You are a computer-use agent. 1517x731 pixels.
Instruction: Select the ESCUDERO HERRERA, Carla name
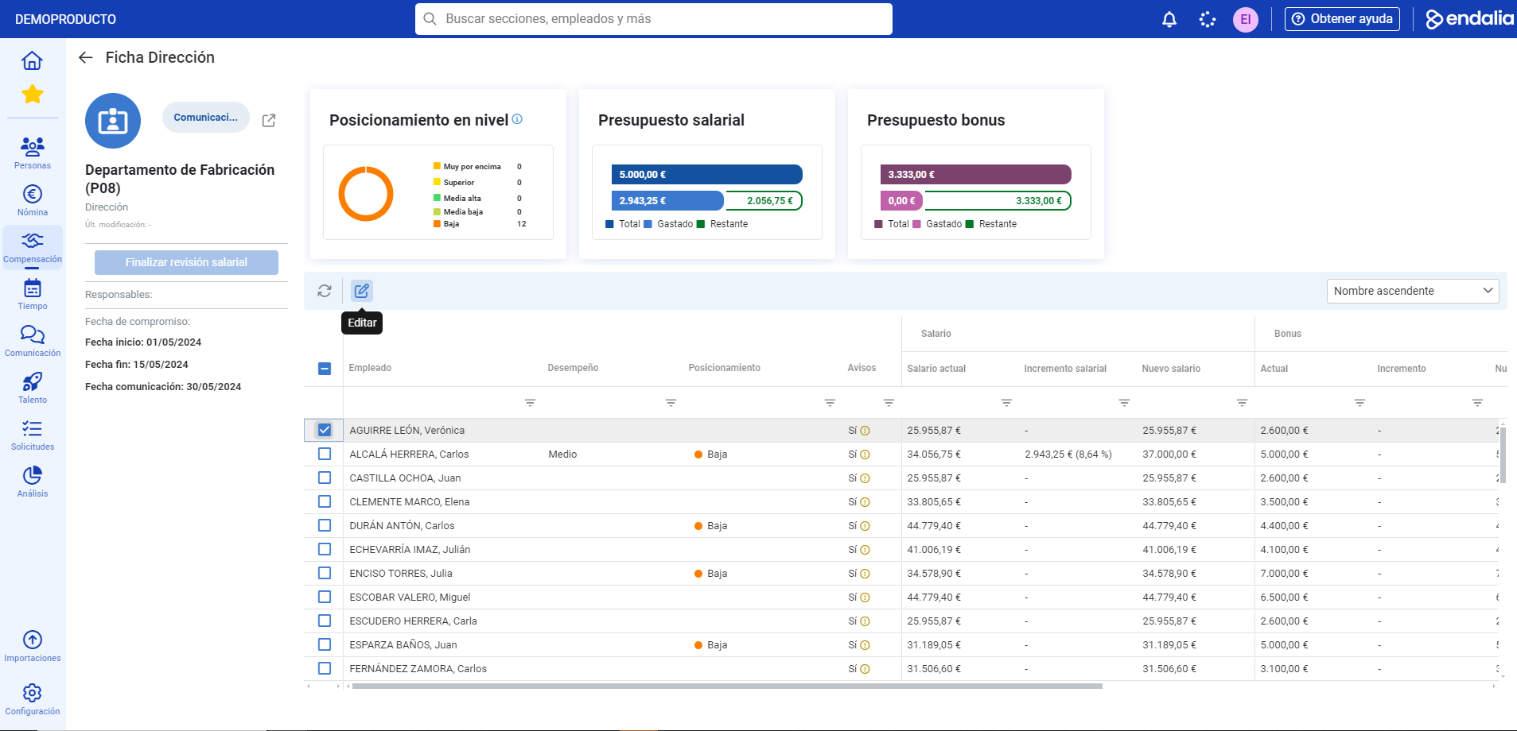pos(413,621)
